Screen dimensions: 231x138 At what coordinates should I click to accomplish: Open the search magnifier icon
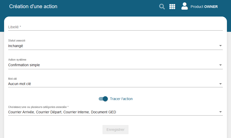click(x=162, y=7)
